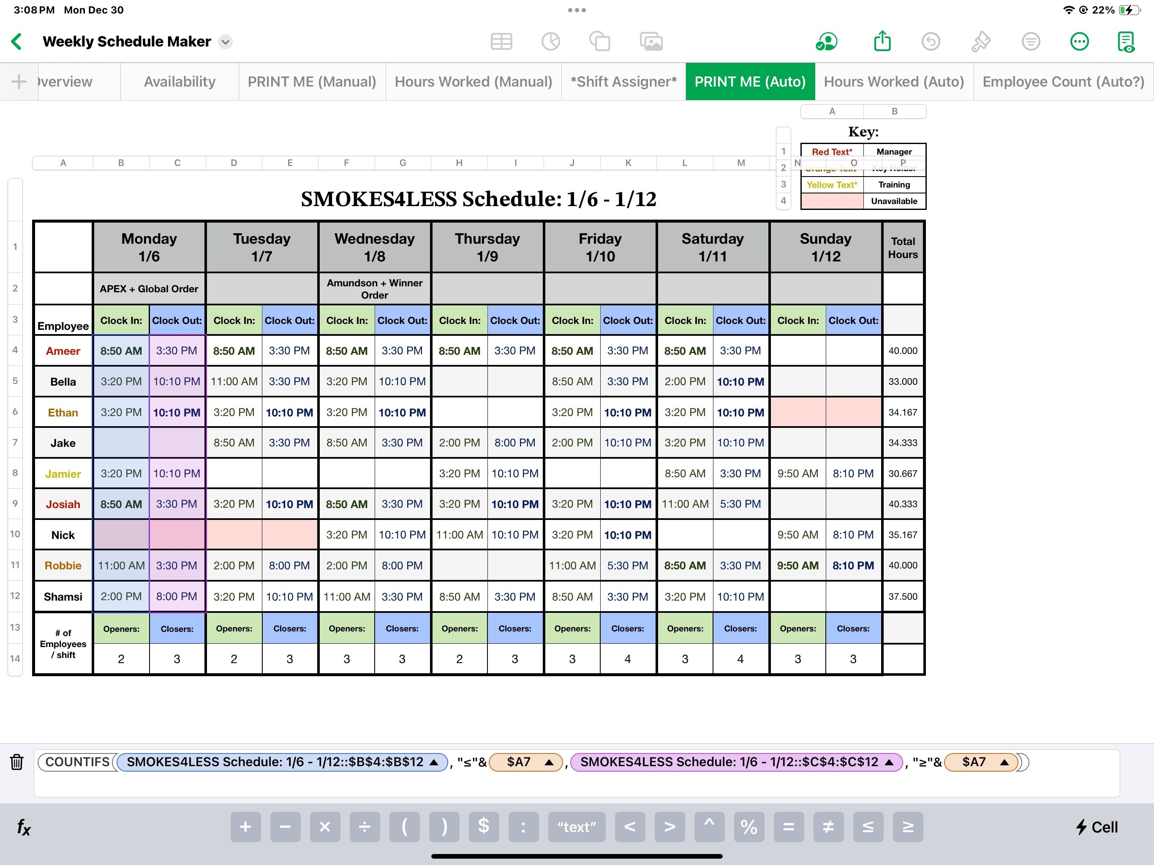Switch to the *Shift Assigner* tab
The height and width of the screenshot is (865, 1154).
pos(623,82)
